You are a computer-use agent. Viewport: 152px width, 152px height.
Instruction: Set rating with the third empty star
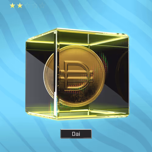[x=27, y=5]
